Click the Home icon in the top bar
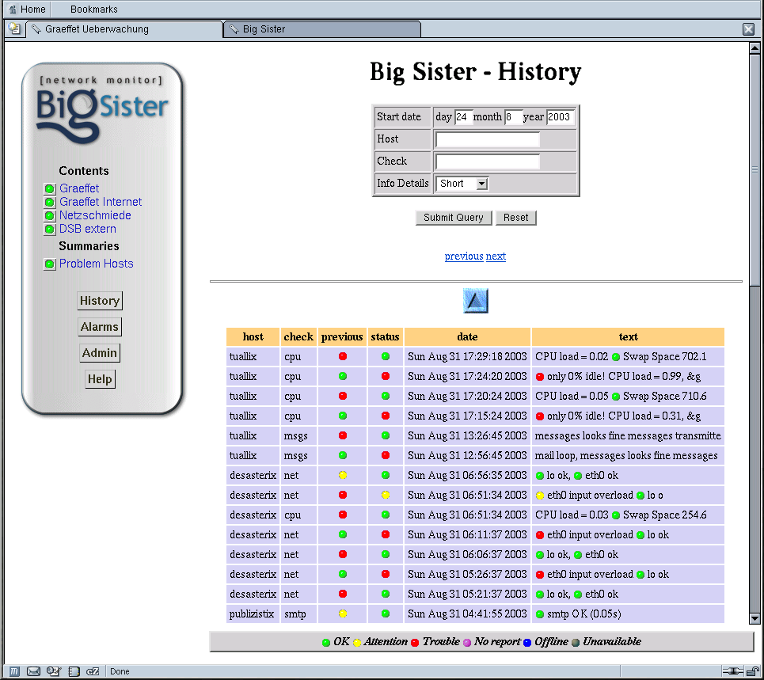Viewport: 764px width, 680px height. coord(13,9)
